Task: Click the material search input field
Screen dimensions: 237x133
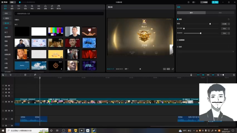Action: pyautogui.click(x=59, y=14)
